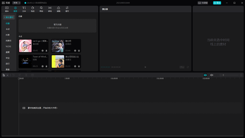Screen dimensions: 245x138
Task: Open the 贴纸 (Stickers) panel icon
Action: click(x=33, y=9)
